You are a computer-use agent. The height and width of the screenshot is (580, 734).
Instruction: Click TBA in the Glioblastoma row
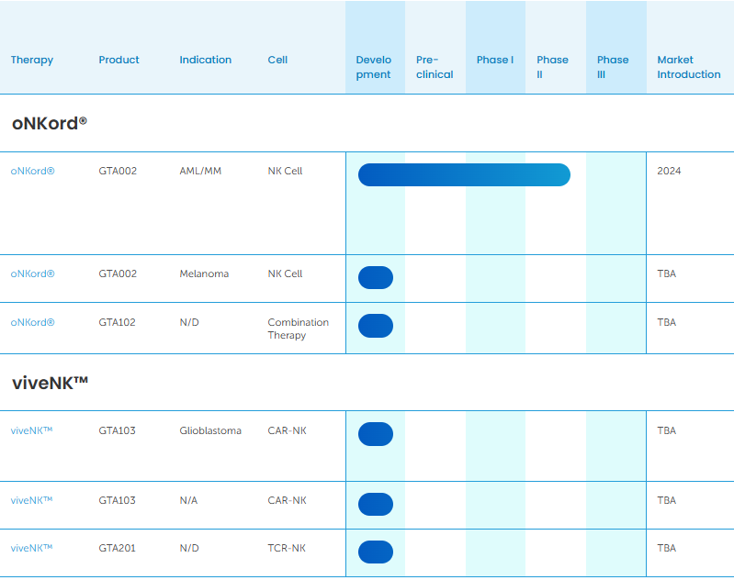coord(667,430)
